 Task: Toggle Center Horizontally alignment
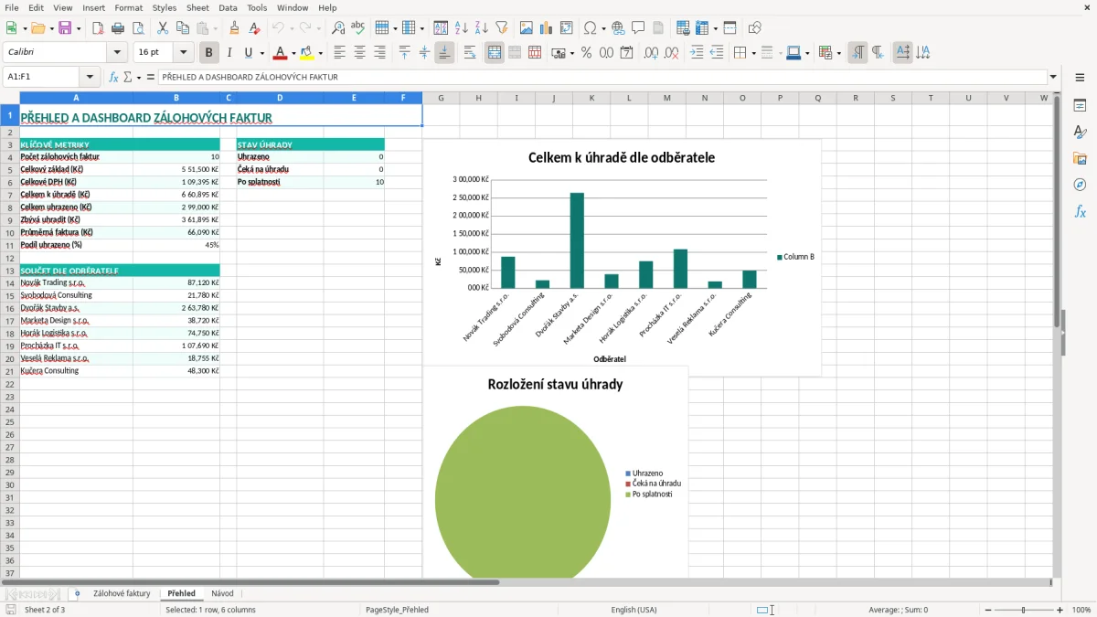pyautogui.click(x=359, y=53)
